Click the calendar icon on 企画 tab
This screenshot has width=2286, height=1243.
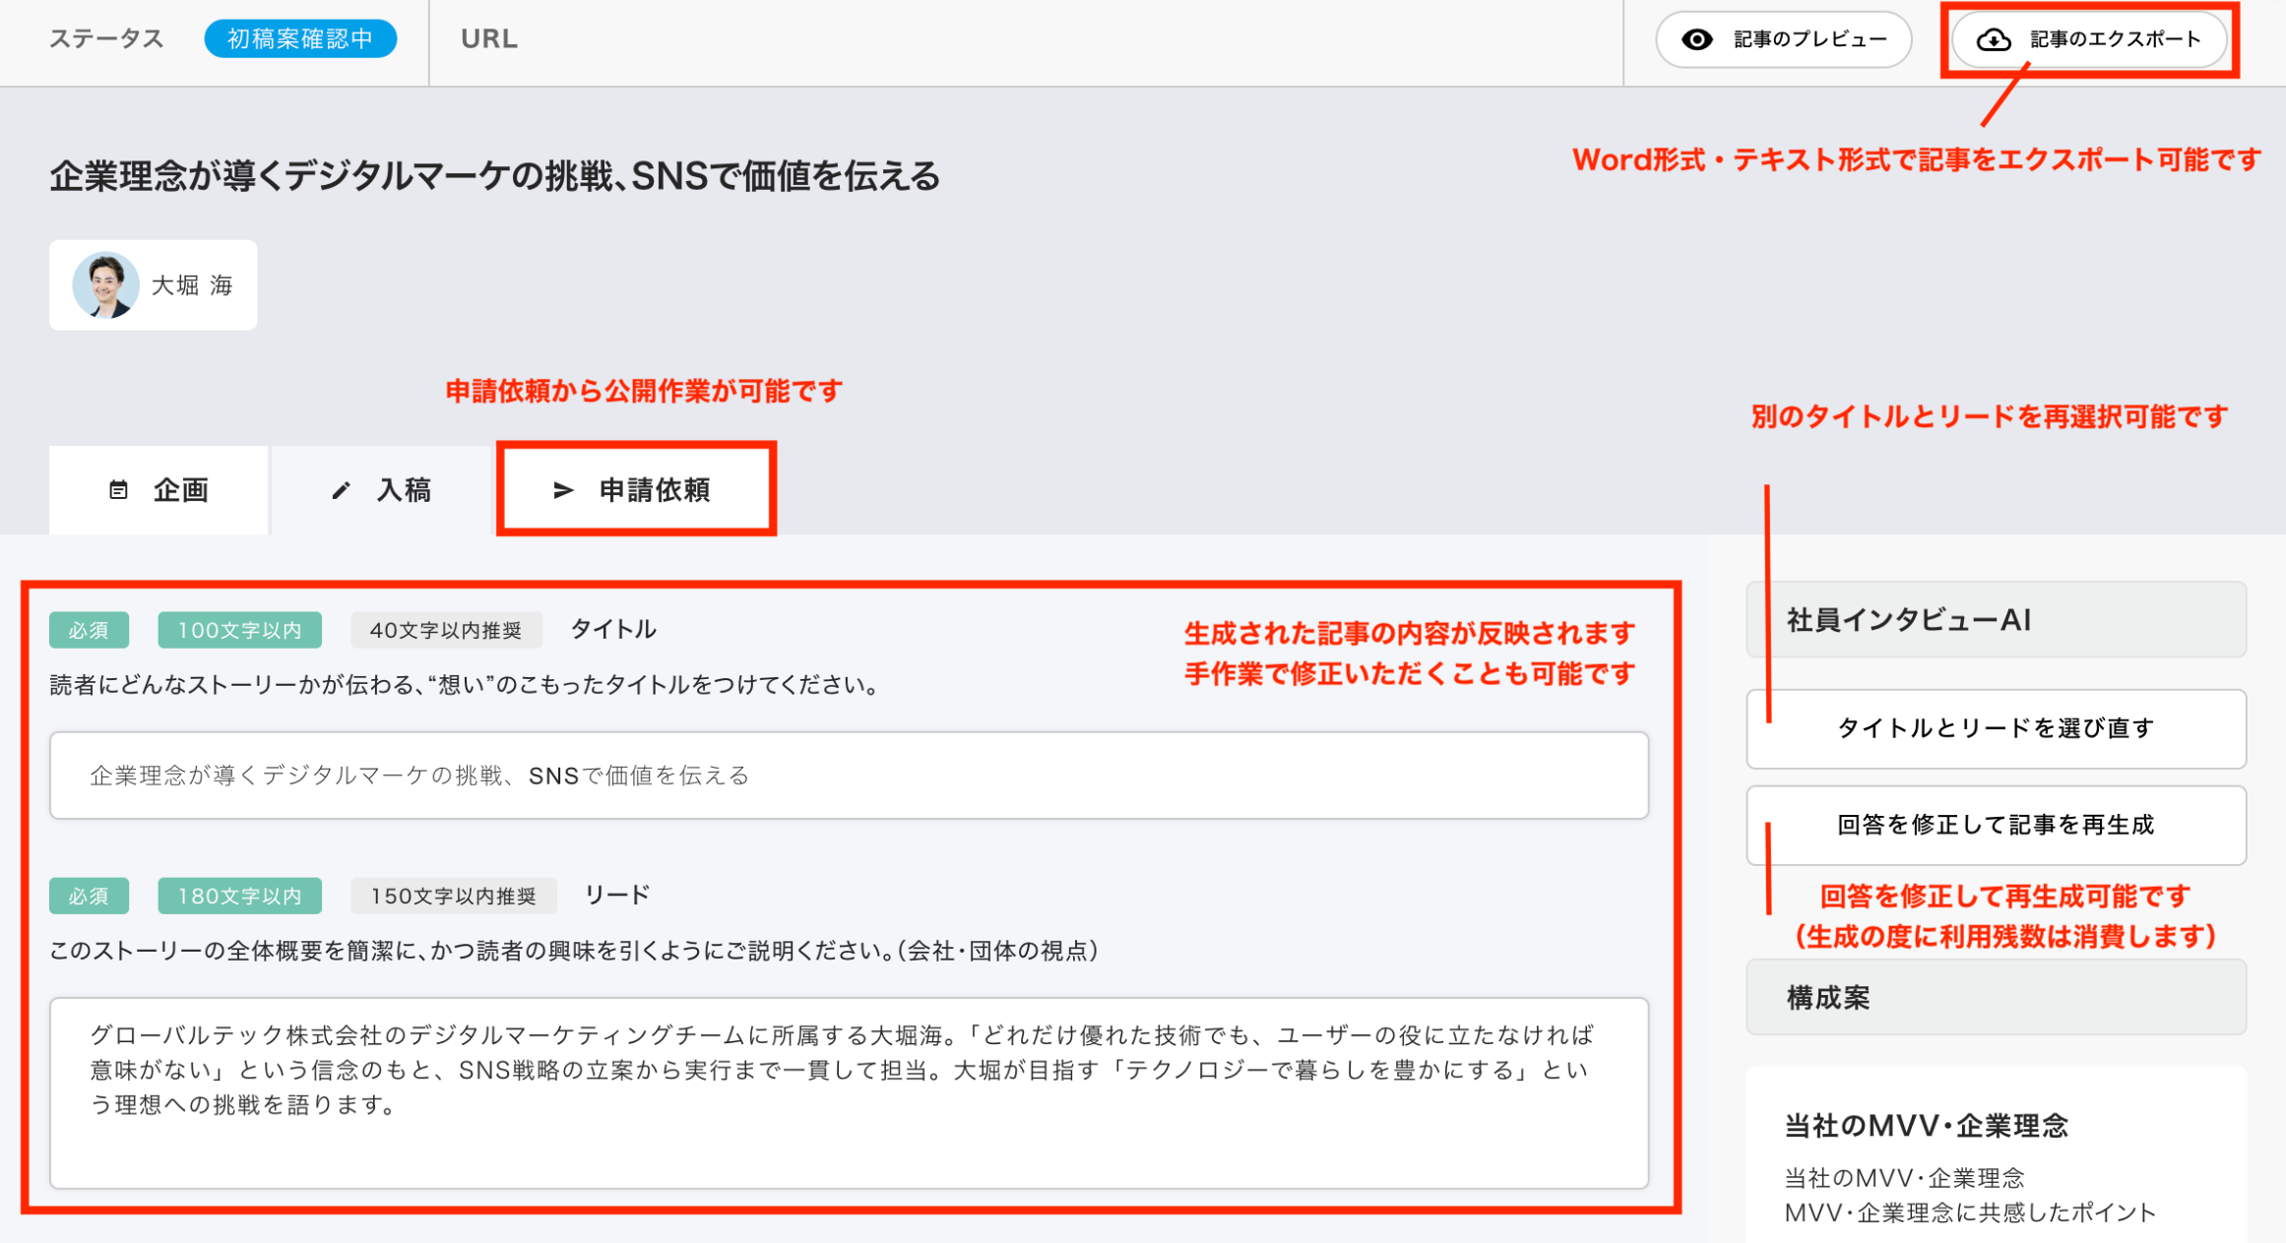[x=118, y=490]
